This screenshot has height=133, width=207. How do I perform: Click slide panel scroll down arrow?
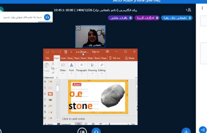57,120
